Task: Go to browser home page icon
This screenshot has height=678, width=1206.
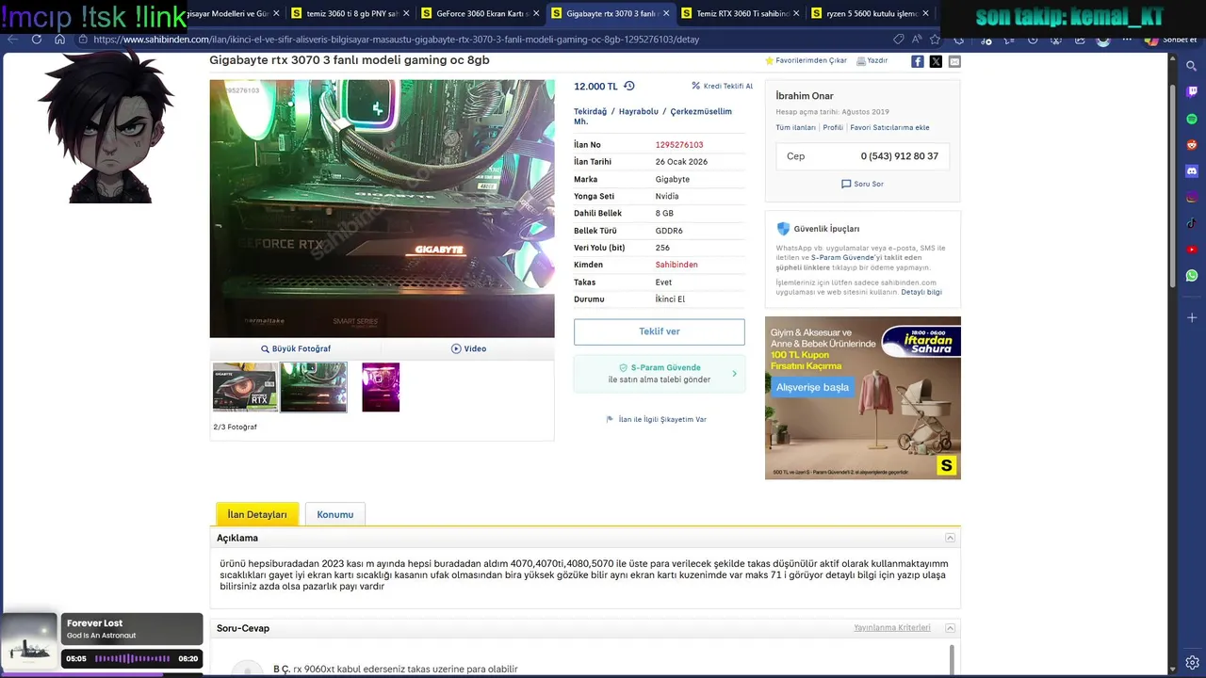Action: 59,40
